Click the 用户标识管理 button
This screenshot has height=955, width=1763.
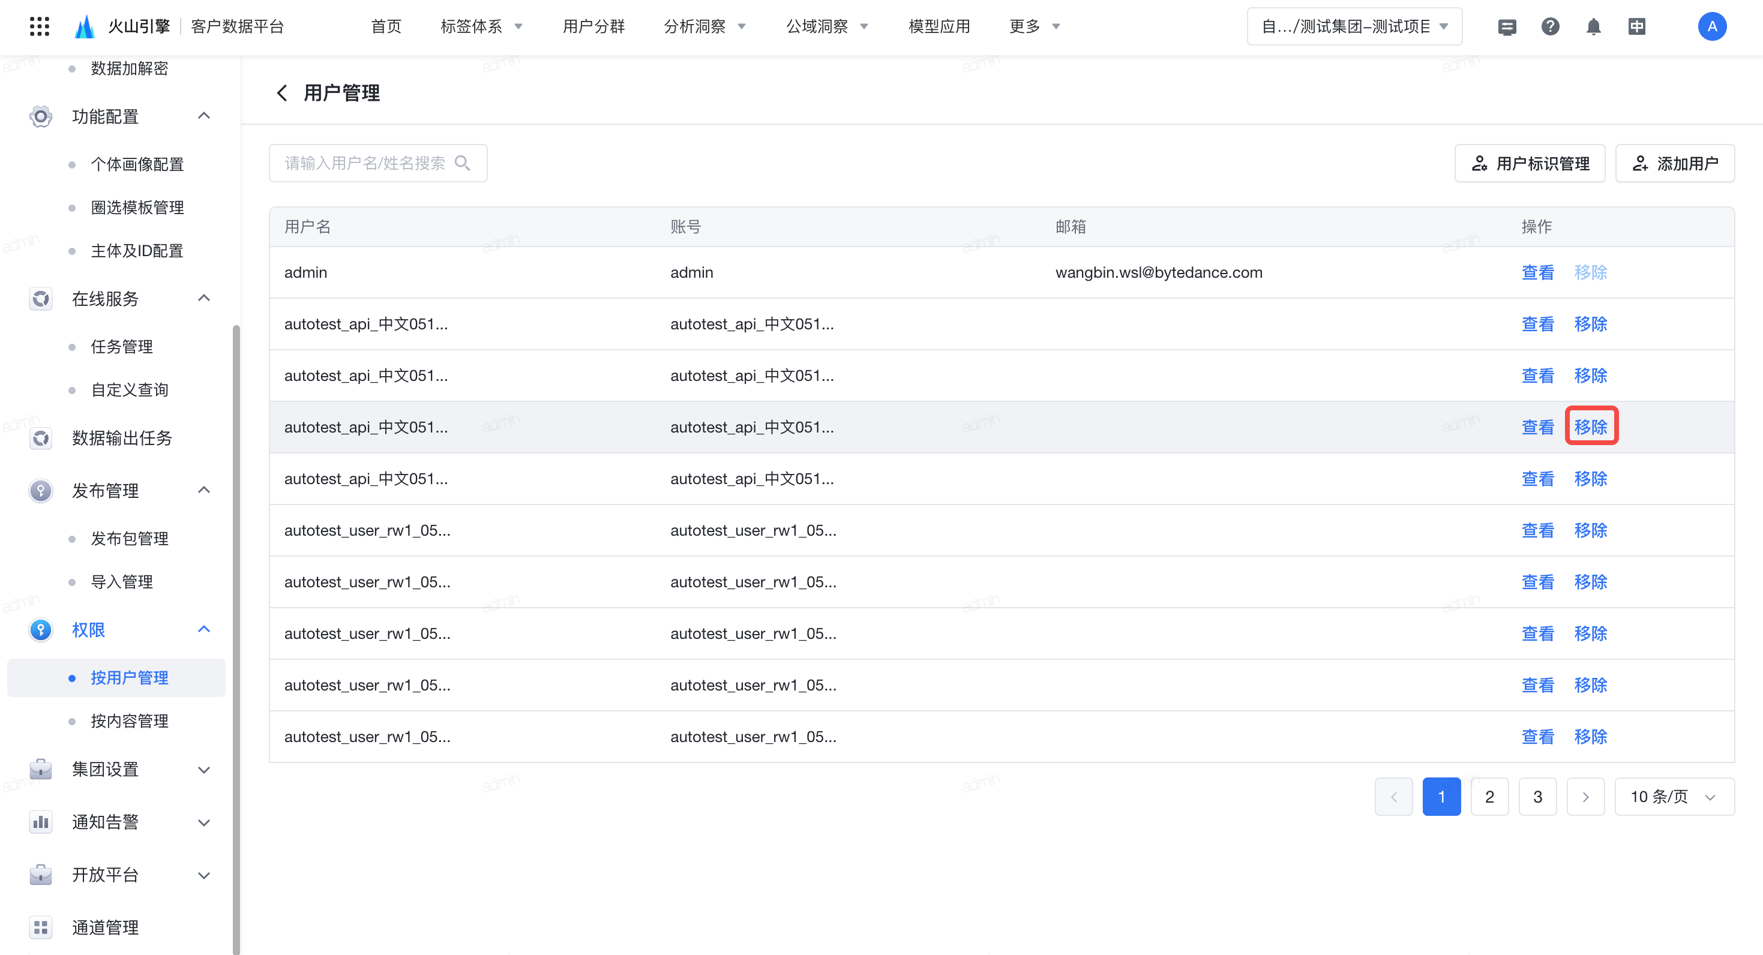pyautogui.click(x=1530, y=163)
